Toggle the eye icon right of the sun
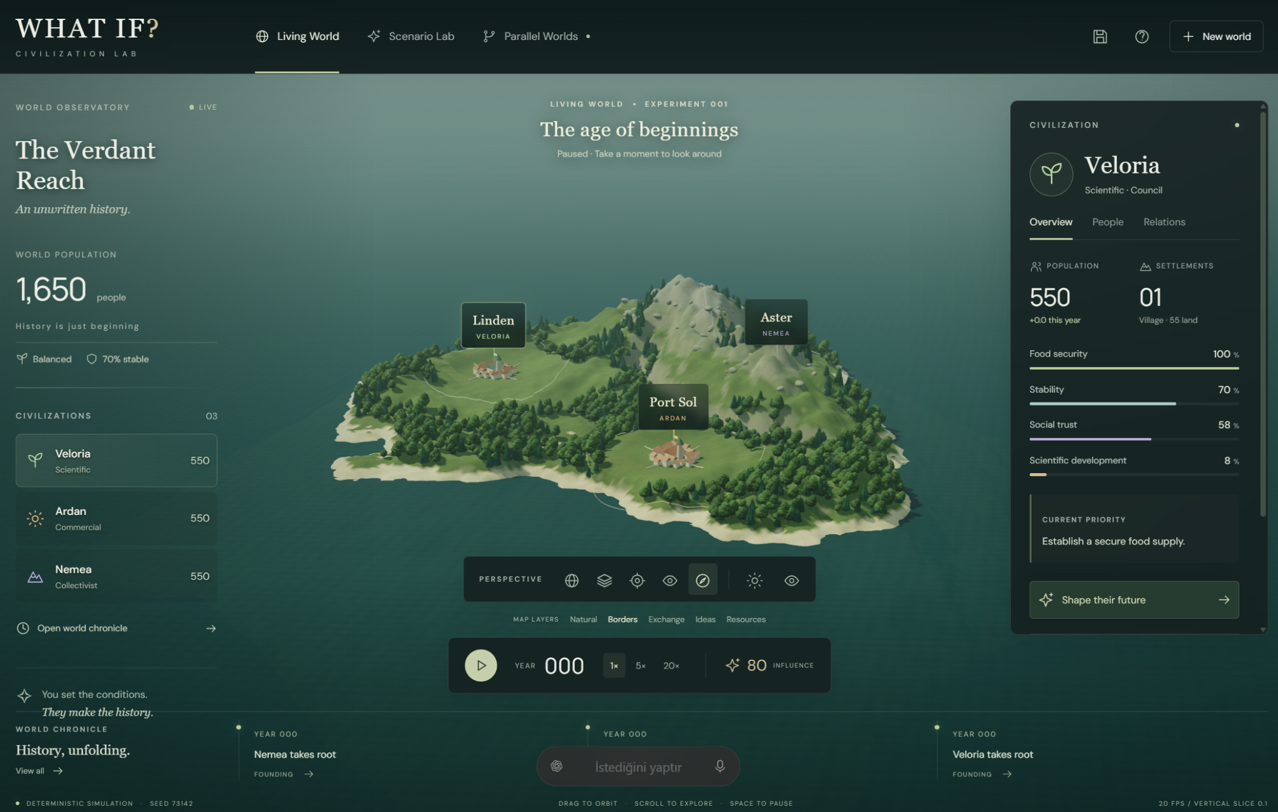This screenshot has height=812, width=1278. (x=791, y=580)
